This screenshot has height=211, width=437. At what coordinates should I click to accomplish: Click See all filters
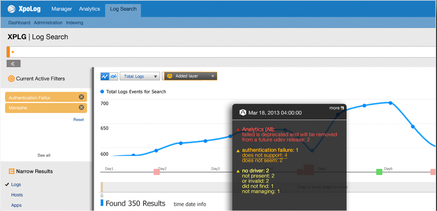coord(44,155)
